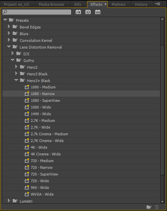Screen dimensions: 167x211
Task: Click the 2.7K - Wide preset icon
Action: point(27,127)
